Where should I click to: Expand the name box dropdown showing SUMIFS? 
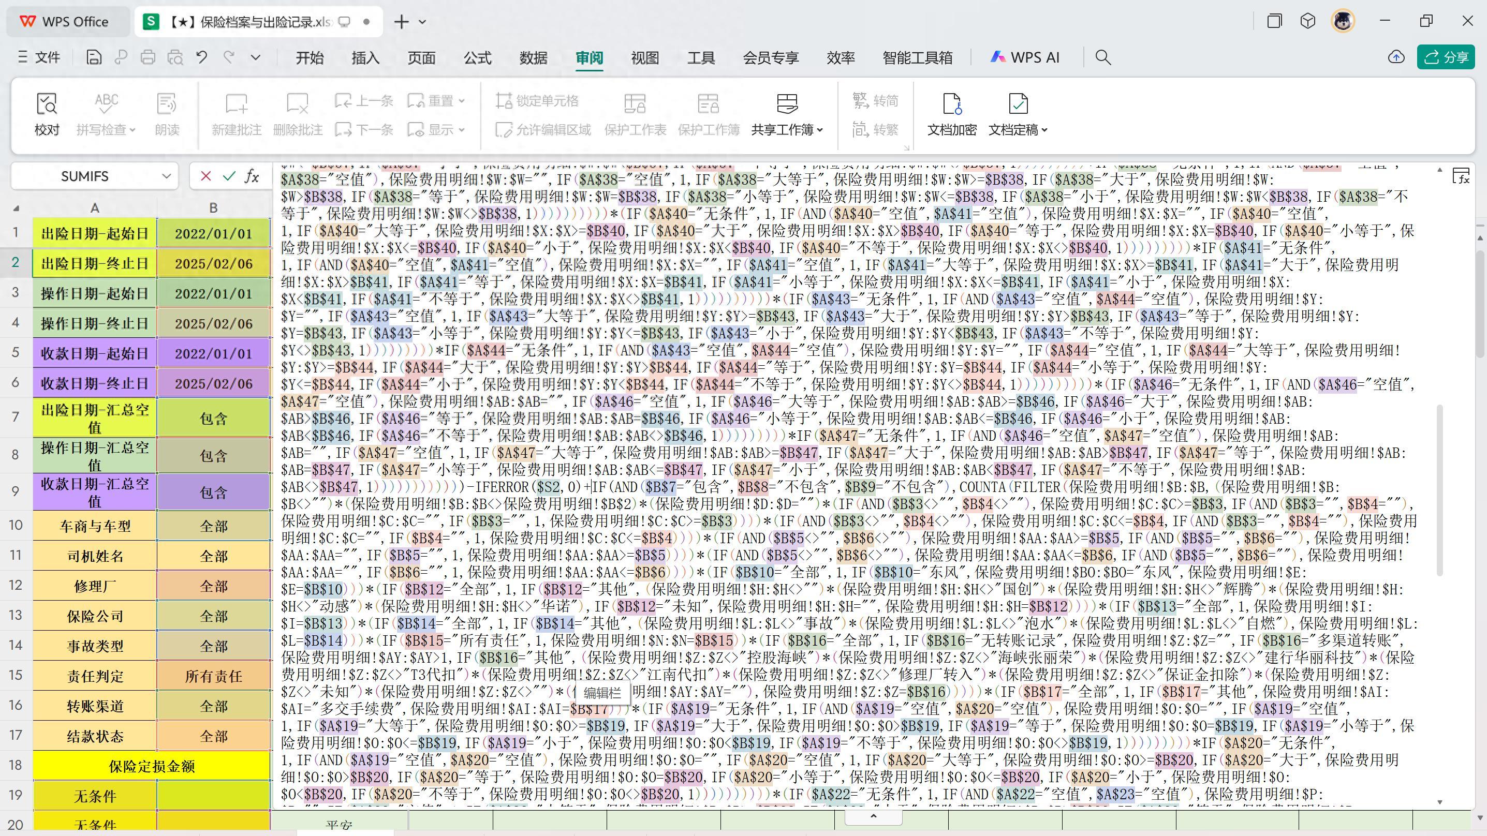point(166,176)
